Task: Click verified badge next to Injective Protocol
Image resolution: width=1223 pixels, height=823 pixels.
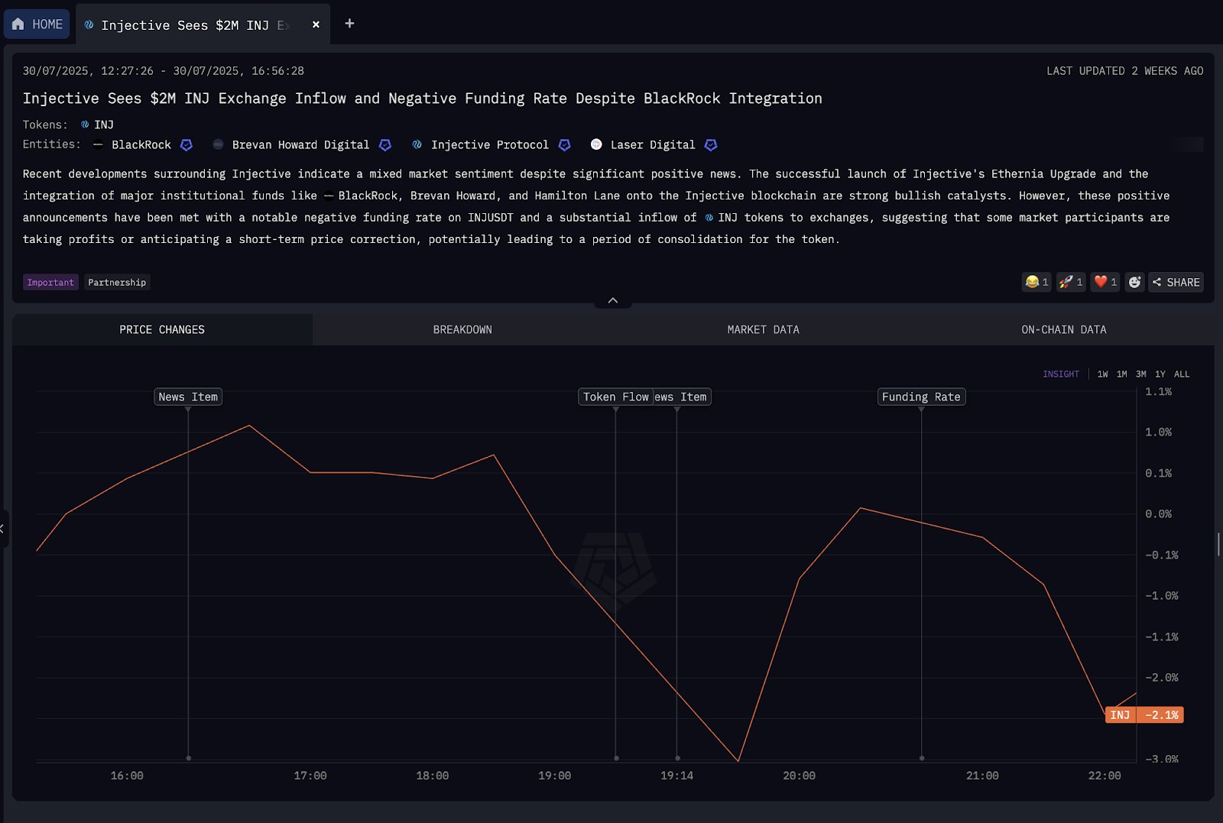Action: (565, 145)
